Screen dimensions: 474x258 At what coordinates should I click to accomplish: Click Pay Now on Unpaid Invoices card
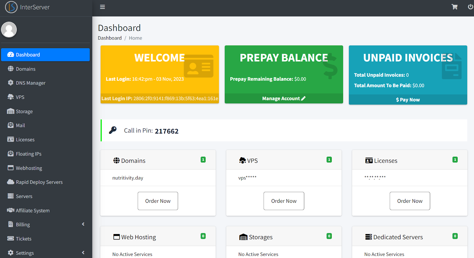[x=408, y=100]
